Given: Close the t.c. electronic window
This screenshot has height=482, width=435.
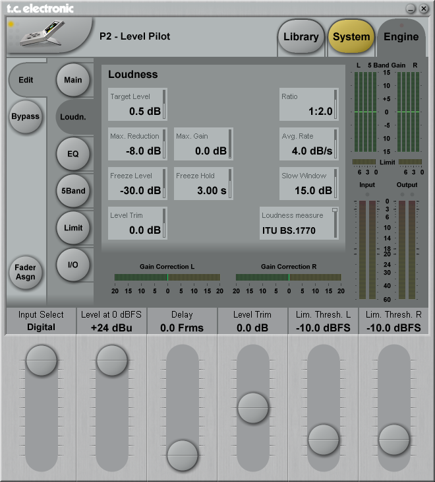Looking at the screenshot, I should 424,9.
